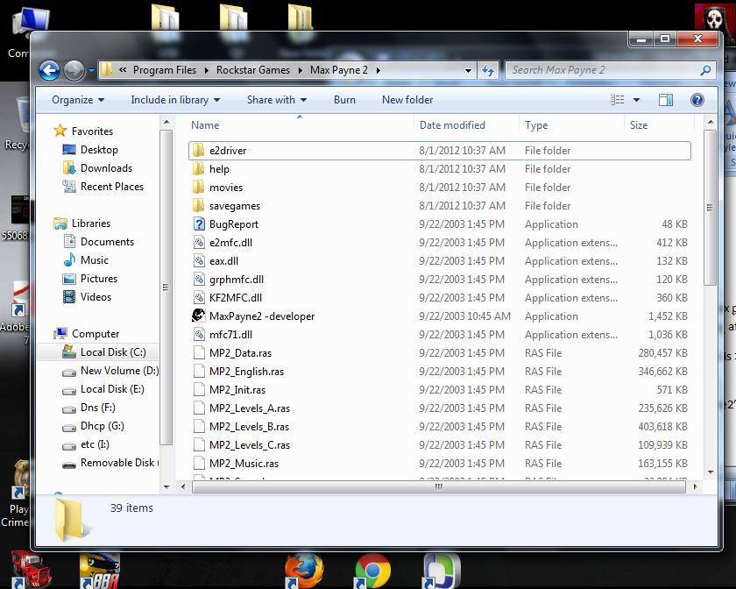Open Recent Places in Favorites

(x=112, y=187)
